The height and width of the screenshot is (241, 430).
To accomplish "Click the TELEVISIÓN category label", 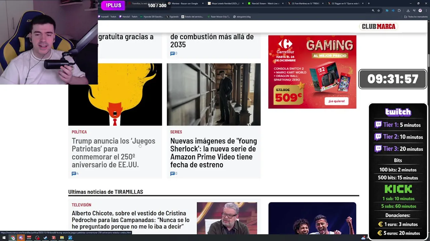I will [81, 205].
